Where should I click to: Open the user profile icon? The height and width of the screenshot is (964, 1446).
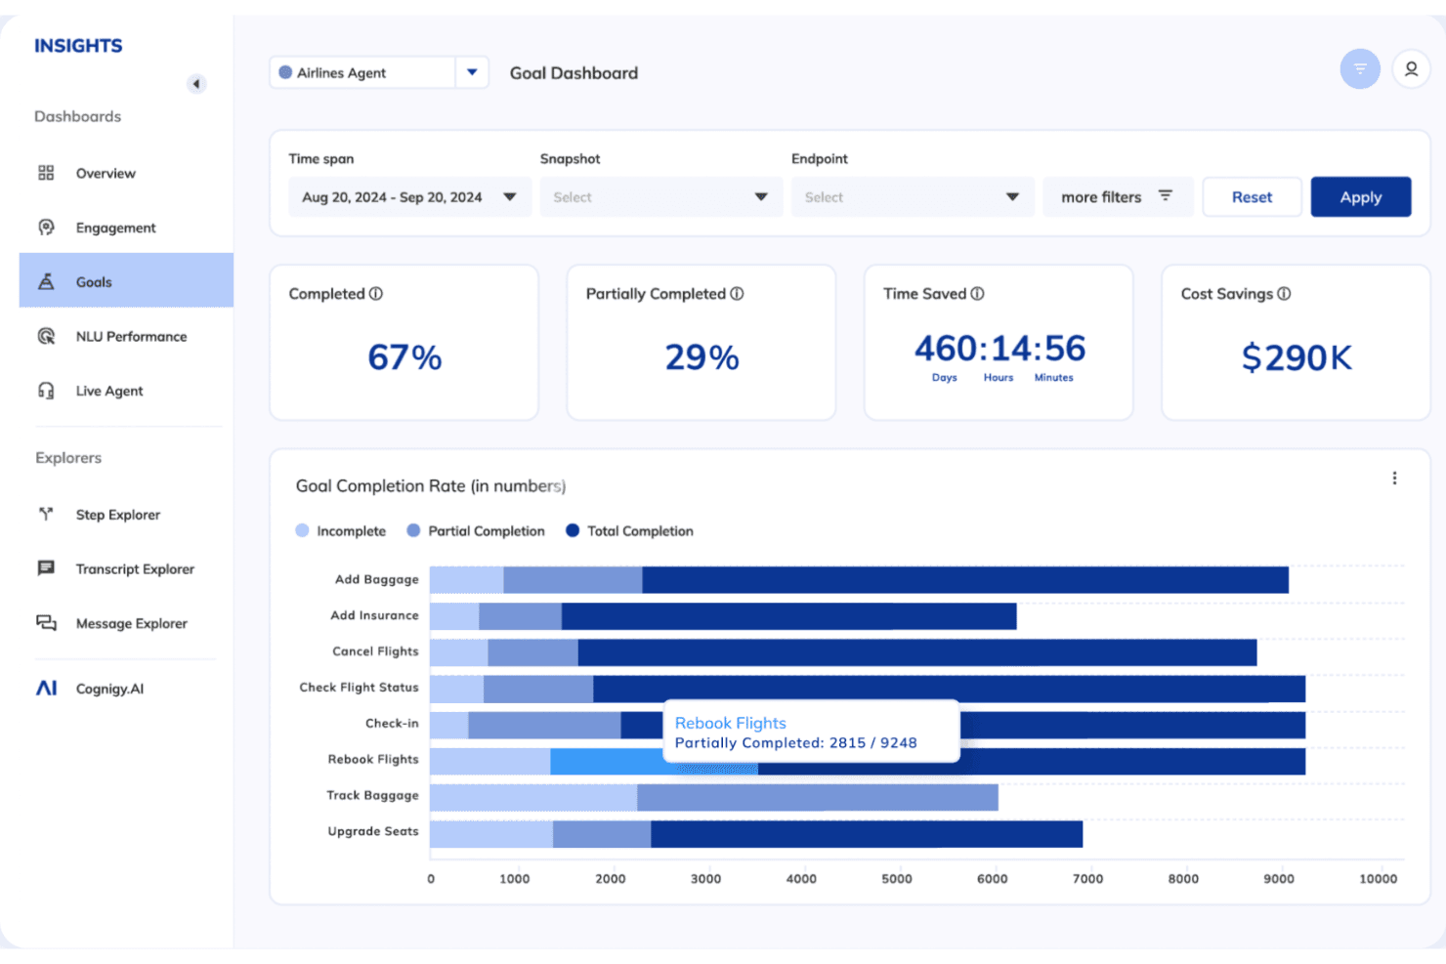1411,69
